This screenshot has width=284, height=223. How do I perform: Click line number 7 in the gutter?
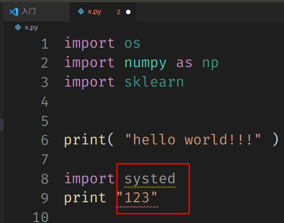[45, 159]
